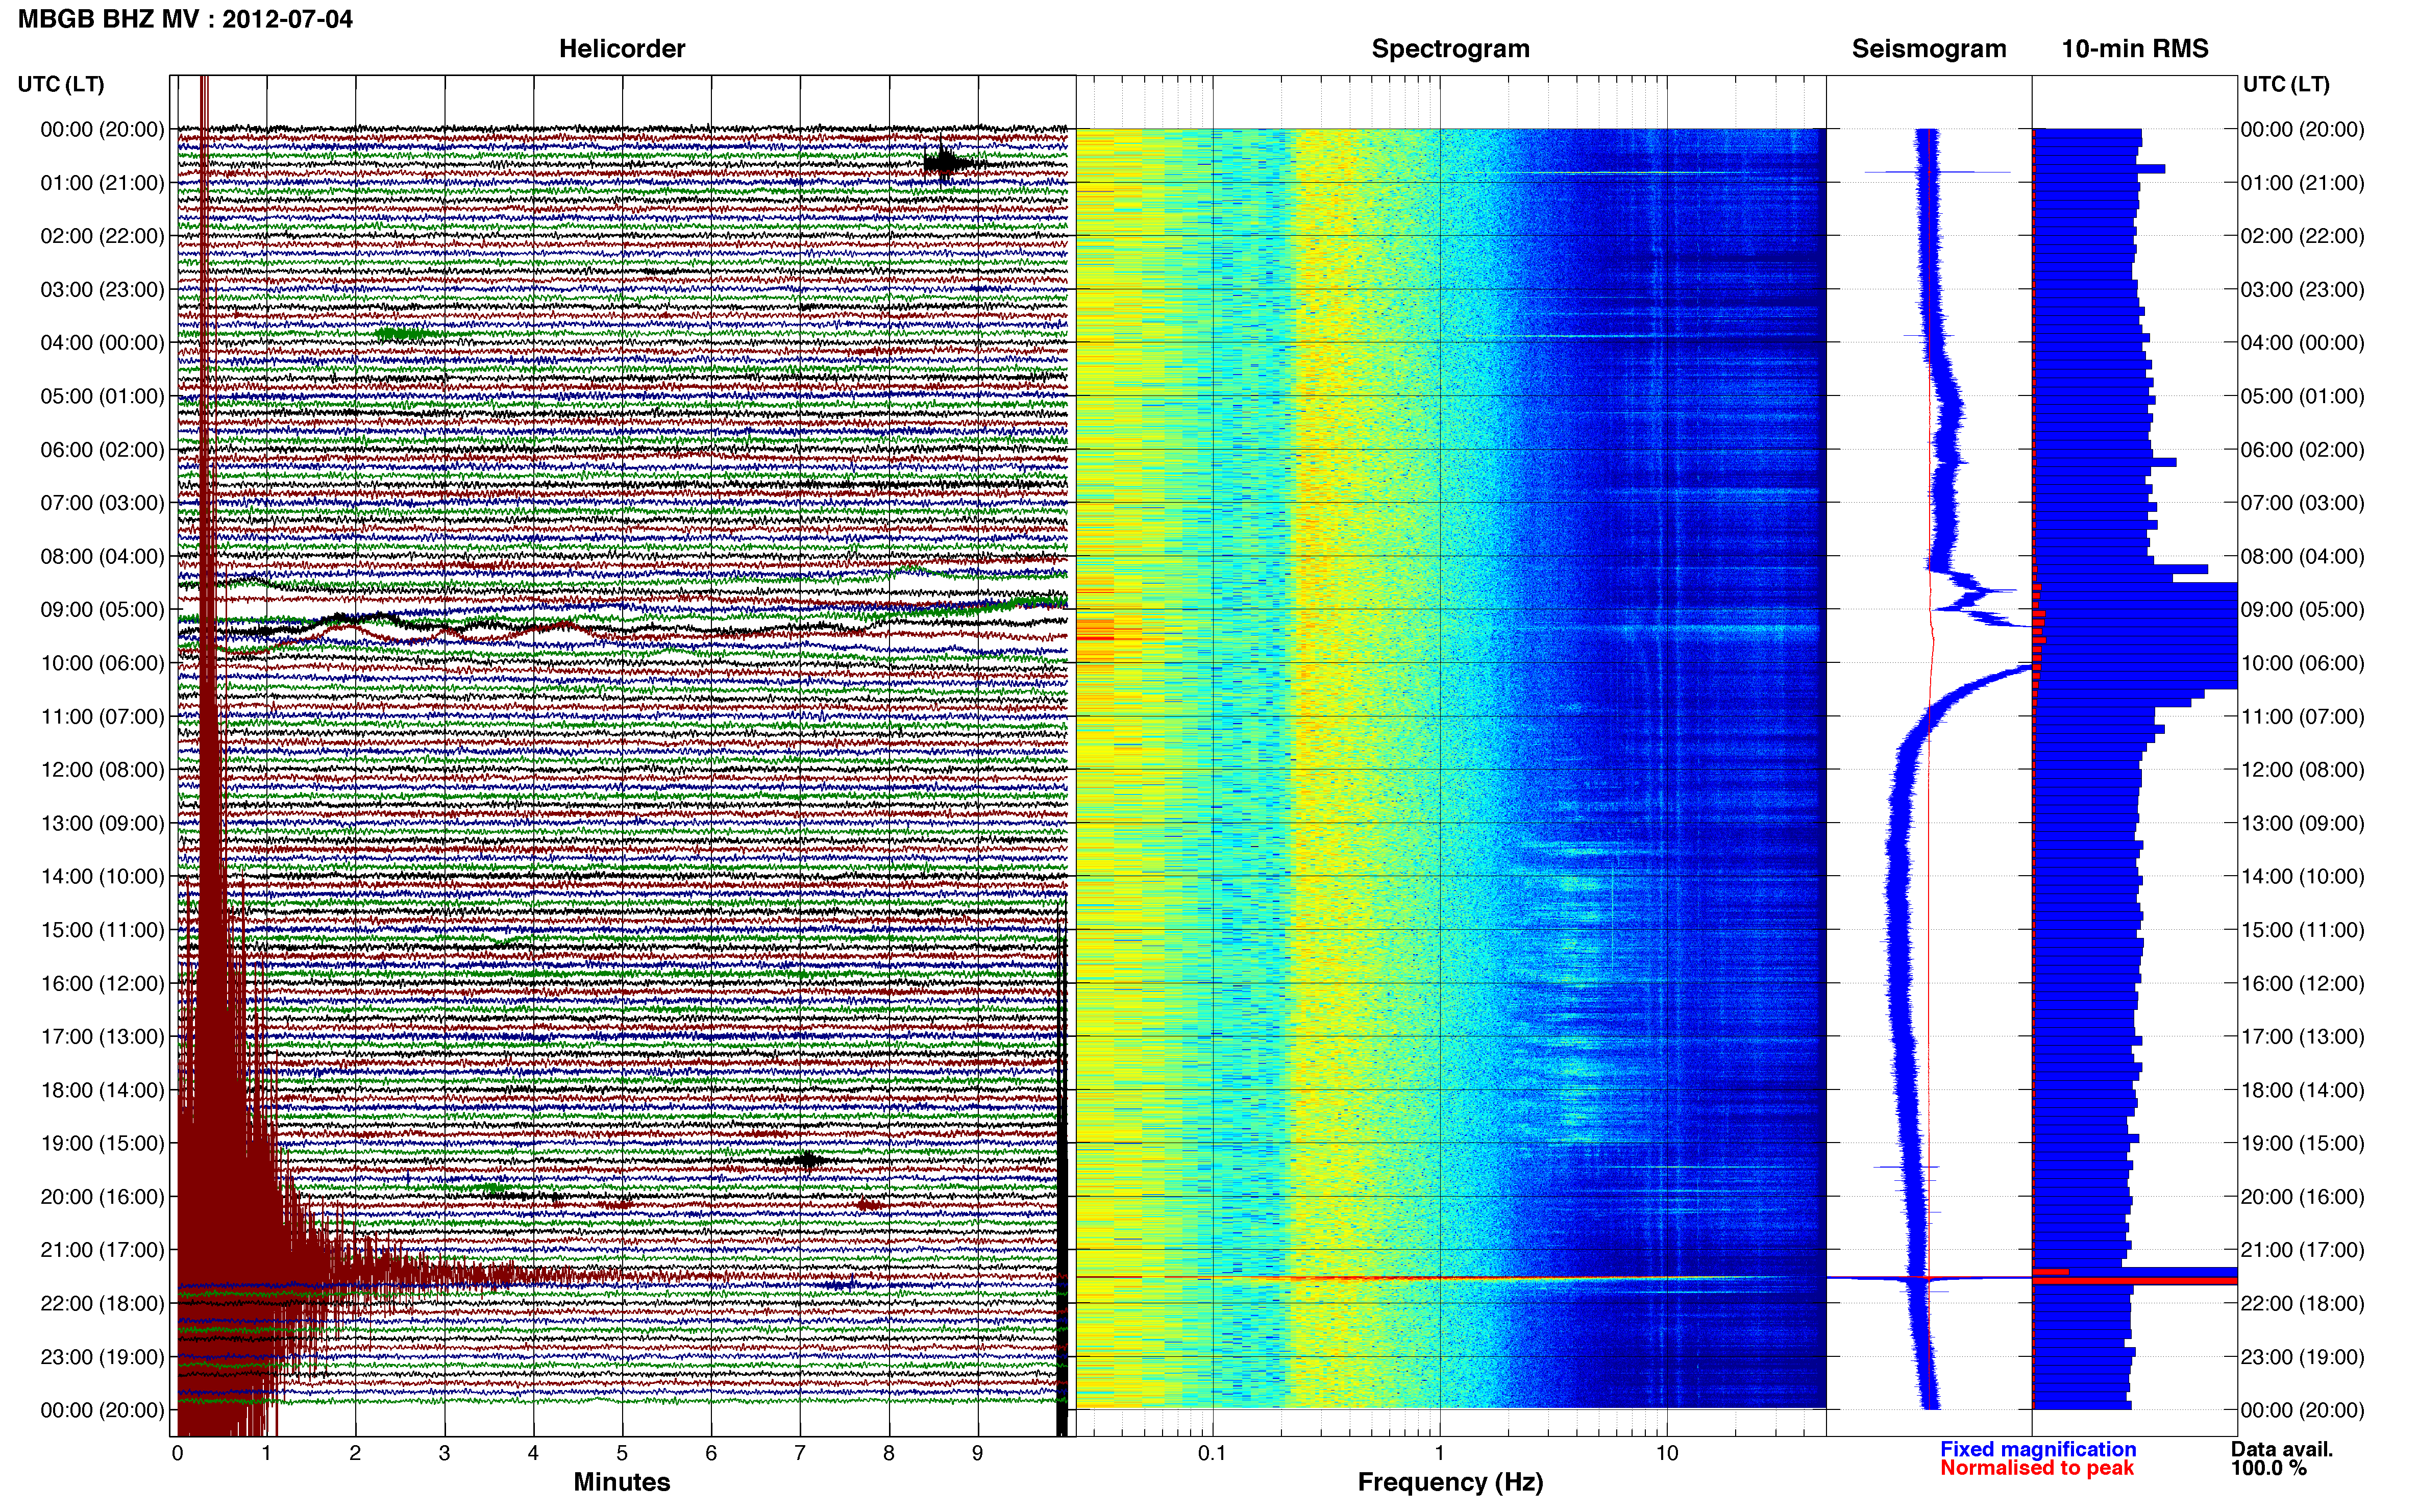Image resolution: width=2419 pixels, height=1512 pixels.
Task: Click the minute '5' tick on helicorder axis
Action: (x=622, y=1453)
